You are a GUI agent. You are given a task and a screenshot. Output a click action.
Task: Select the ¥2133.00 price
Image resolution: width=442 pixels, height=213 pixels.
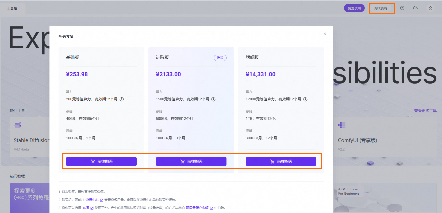tap(168, 74)
